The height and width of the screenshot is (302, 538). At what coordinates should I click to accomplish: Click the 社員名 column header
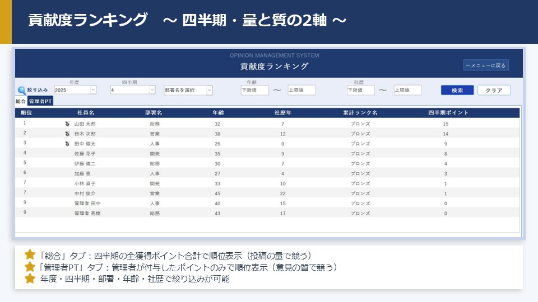click(85, 112)
